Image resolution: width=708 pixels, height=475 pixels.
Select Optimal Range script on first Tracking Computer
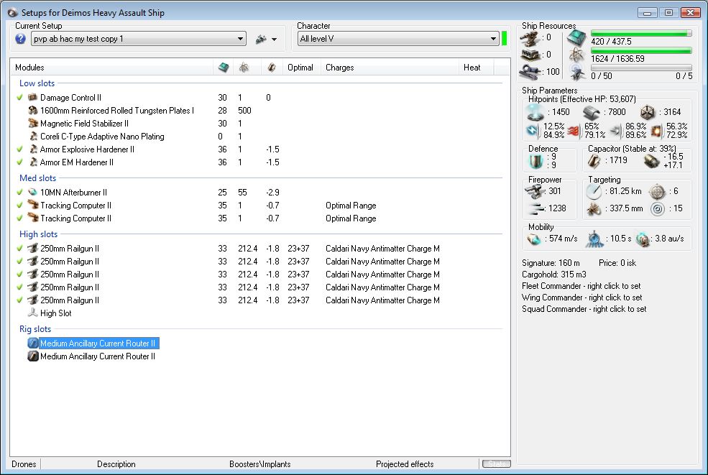pos(351,206)
